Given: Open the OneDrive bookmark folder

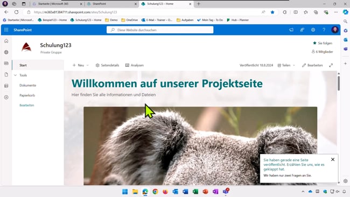Looking at the screenshot, I should (130, 20).
